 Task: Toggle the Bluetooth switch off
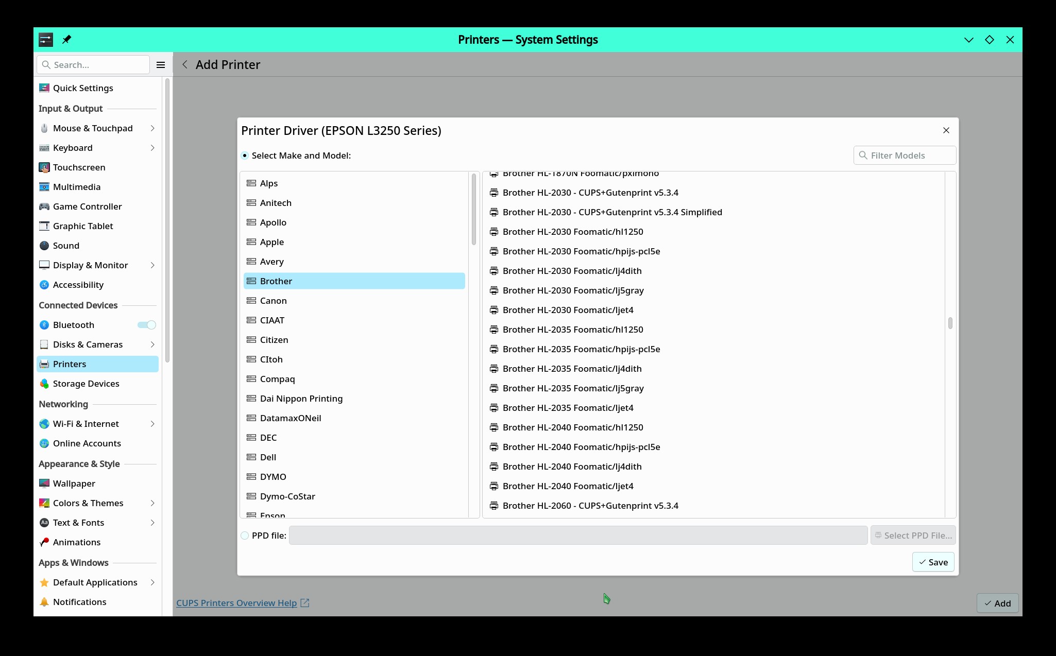click(147, 325)
